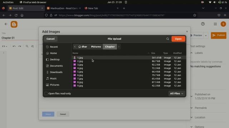This screenshot has width=229, height=128.
Task: Select file 8.jpg
Action: pyautogui.click(x=129, y=82)
